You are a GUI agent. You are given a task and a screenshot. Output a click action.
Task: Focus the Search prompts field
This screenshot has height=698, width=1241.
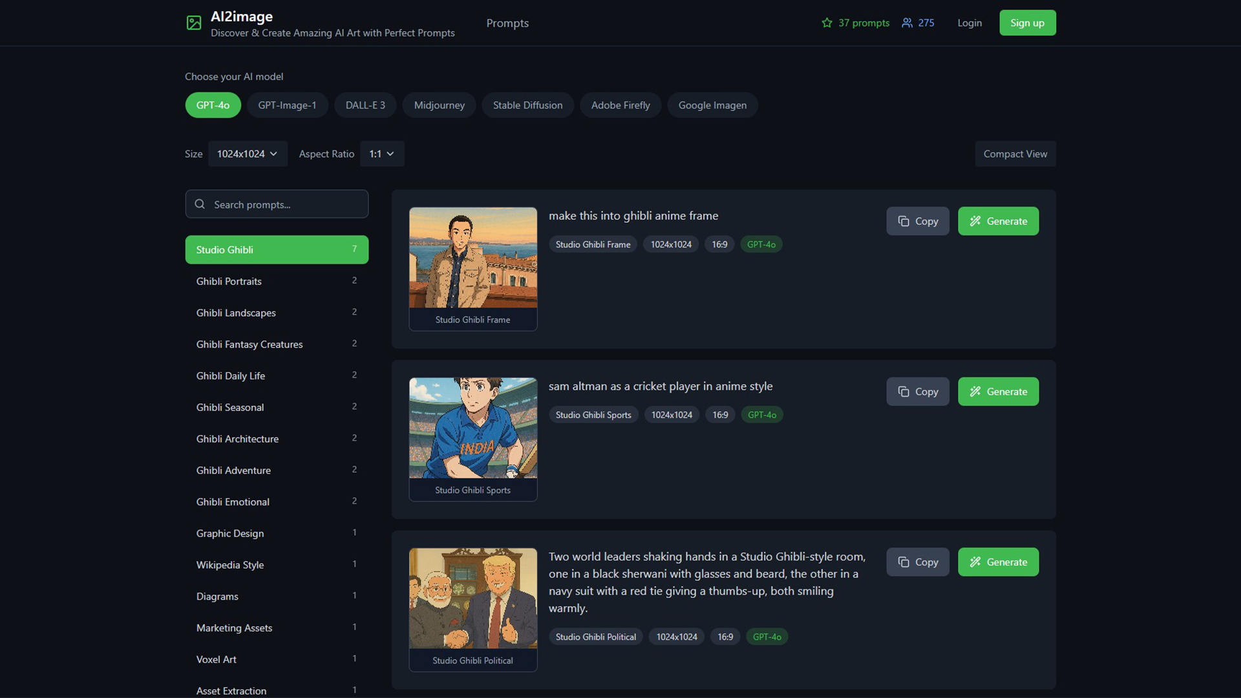[x=277, y=204]
